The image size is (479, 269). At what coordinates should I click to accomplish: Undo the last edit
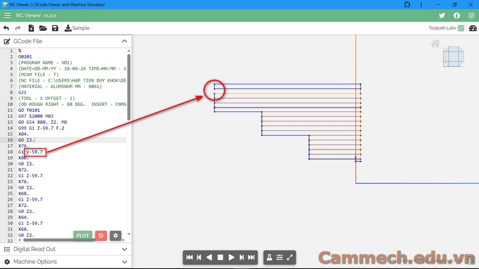(6, 28)
